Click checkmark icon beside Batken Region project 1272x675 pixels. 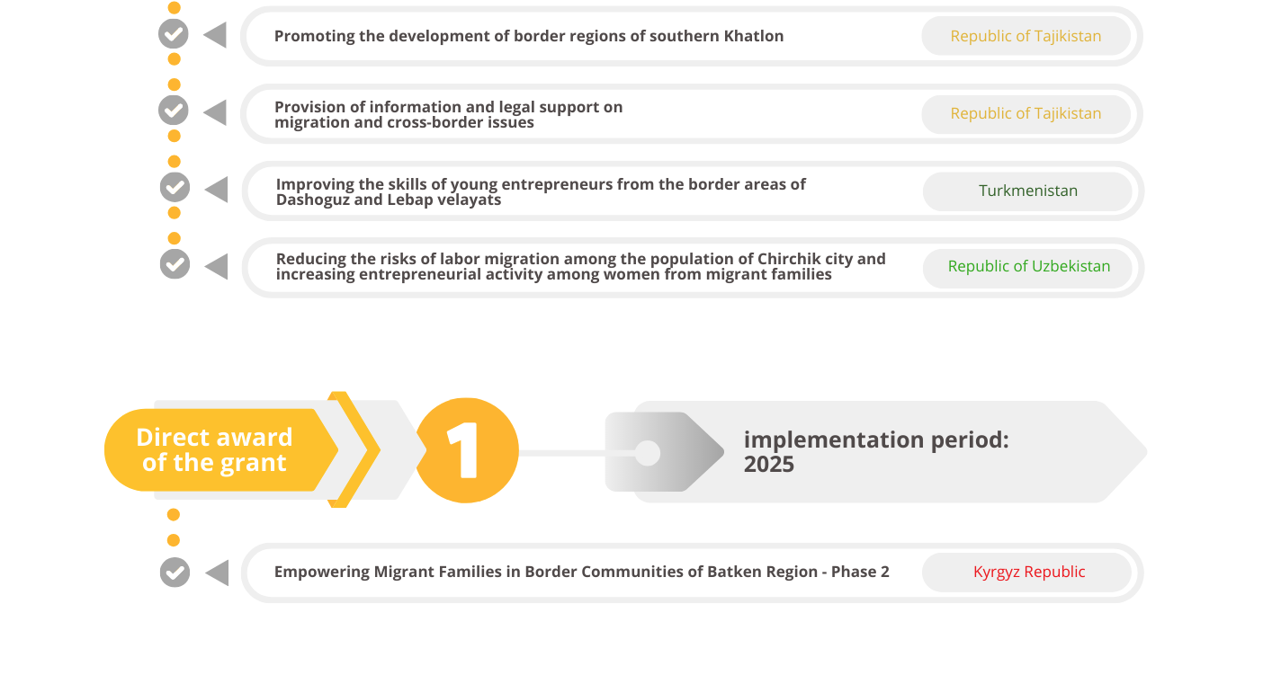click(175, 572)
